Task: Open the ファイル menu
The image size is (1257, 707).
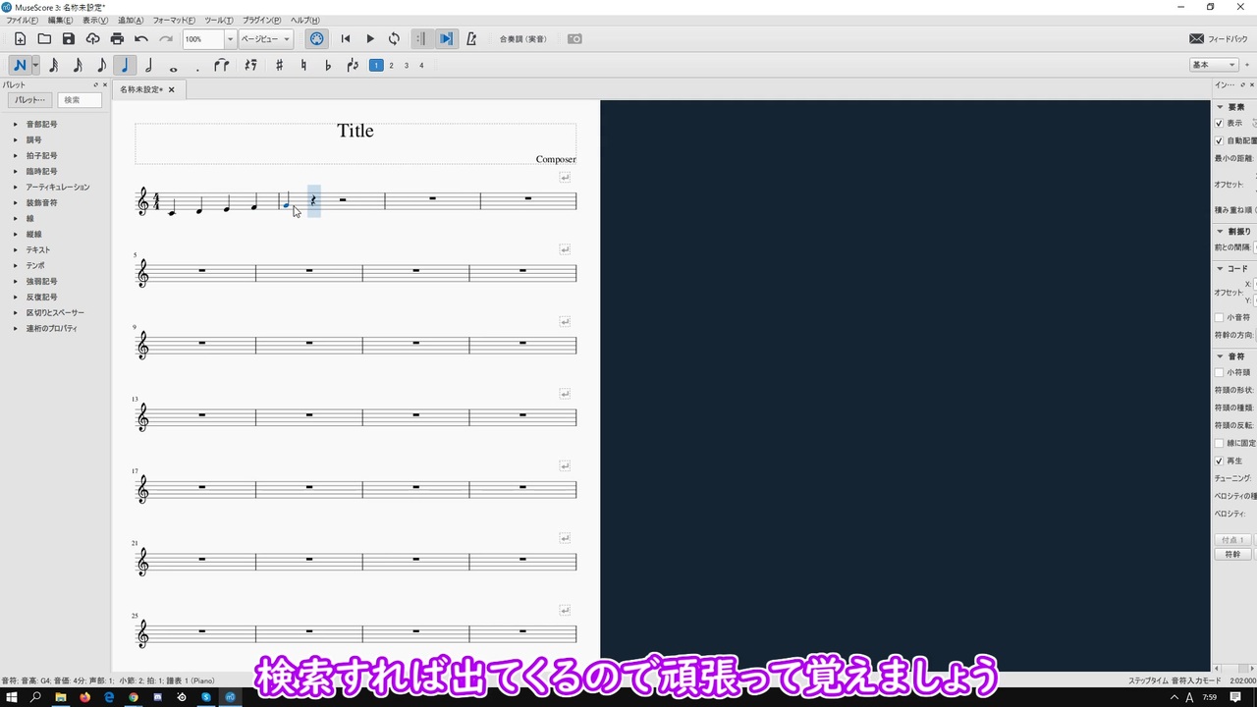Action: (x=23, y=21)
